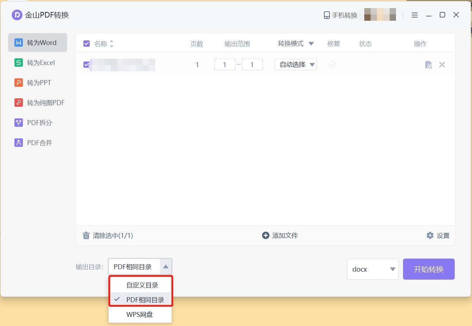
Task: Open 手机转换 phone conversion option
Action: (x=340, y=15)
